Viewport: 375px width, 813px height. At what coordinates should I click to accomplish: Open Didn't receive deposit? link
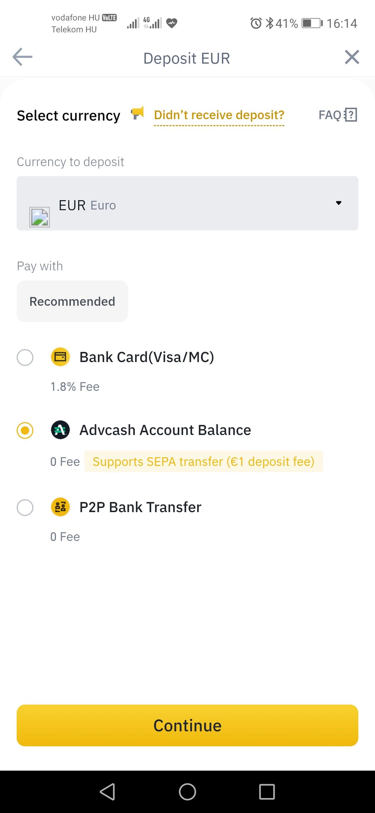pos(219,115)
